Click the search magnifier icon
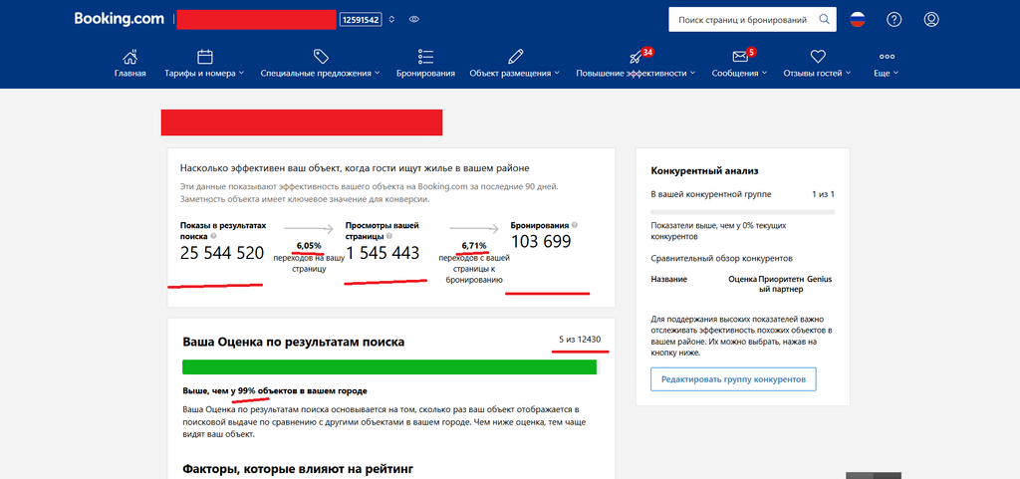Screen dimensions: 1020x479 coord(824,20)
